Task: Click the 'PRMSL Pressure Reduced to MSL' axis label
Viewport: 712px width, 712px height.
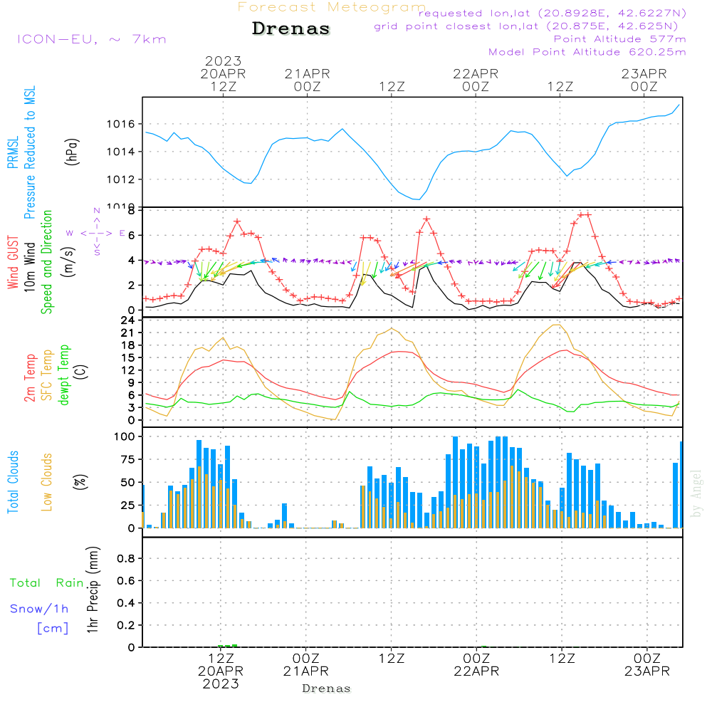Action: point(21,152)
